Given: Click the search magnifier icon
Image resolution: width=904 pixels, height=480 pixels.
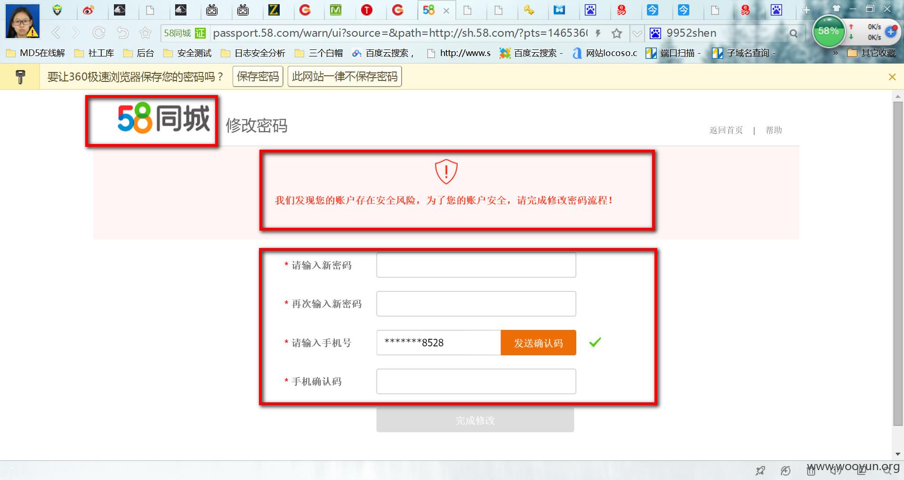Looking at the screenshot, I should pos(794,33).
